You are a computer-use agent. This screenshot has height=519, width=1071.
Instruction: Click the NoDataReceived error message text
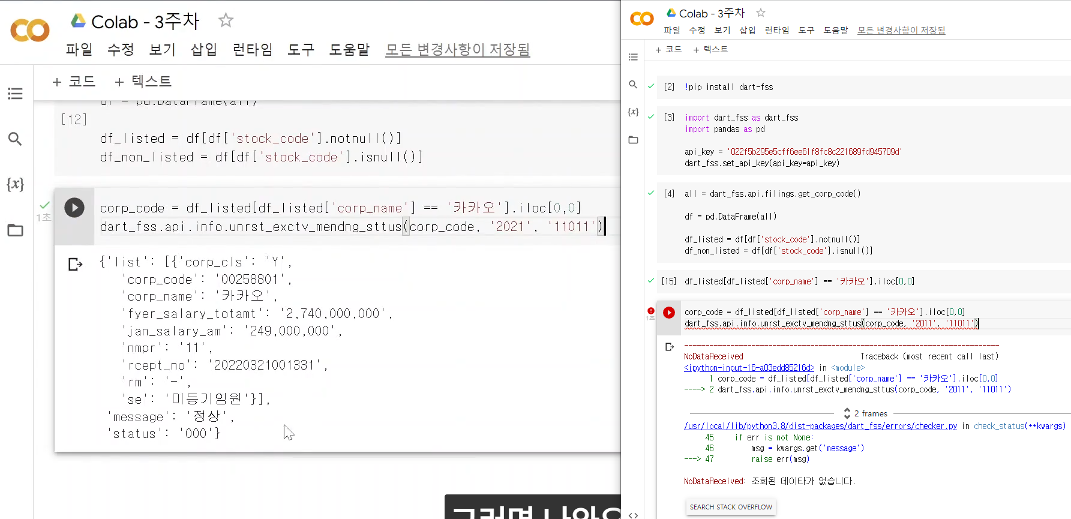coord(769,481)
